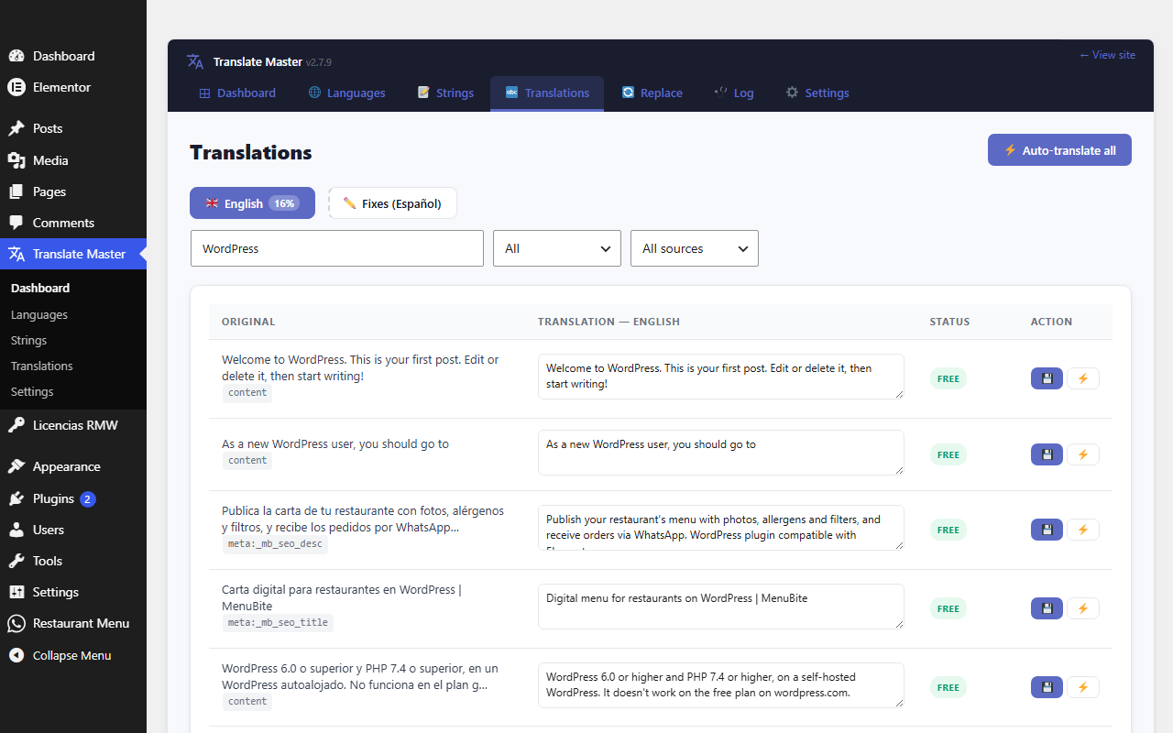The image size is (1173, 733).
Task: Select Translate Master in the sidebar
Action: point(73,254)
